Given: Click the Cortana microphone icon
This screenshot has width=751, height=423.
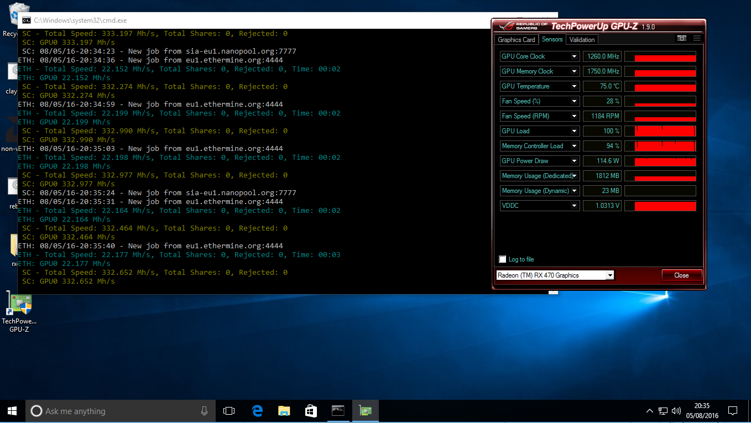Looking at the screenshot, I should pos(204,411).
